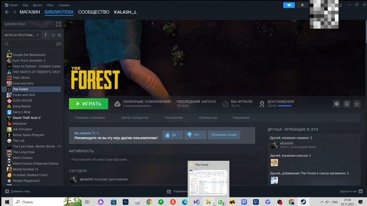This screenshot has width=367, height=206.
Task: Open the Discussions link
Action: [174, 117]
